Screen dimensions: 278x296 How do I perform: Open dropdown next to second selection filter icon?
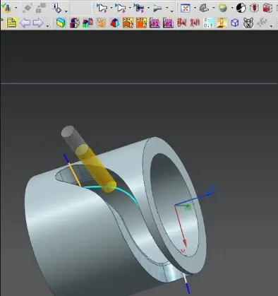(130, 8)
